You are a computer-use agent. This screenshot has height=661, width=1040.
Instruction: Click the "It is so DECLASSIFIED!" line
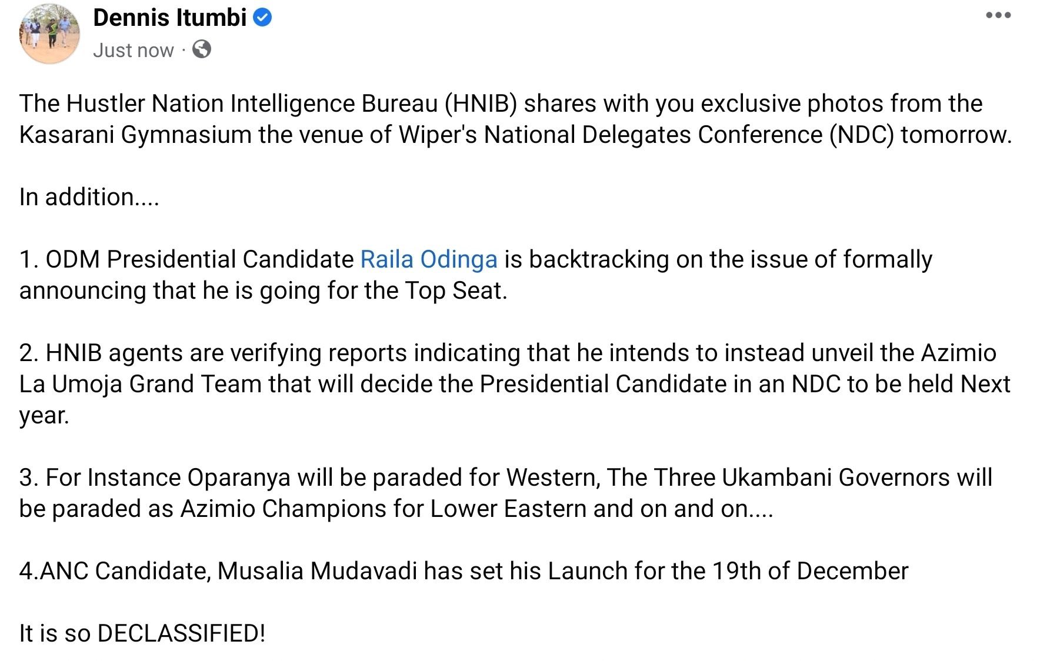tap(142, 633)
